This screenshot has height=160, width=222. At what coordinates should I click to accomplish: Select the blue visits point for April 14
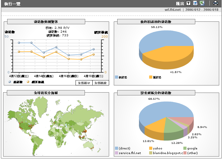44,53
